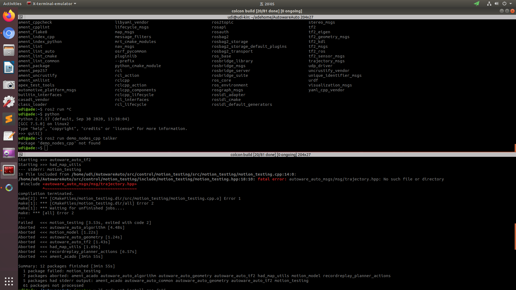Open Sublime Text from the dock
Viewport: 516px width, 290px height.
(9, 119)
